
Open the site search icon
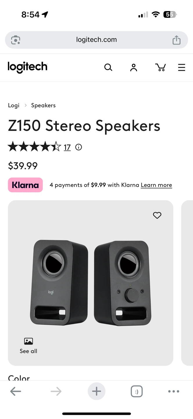pos(108,68)
